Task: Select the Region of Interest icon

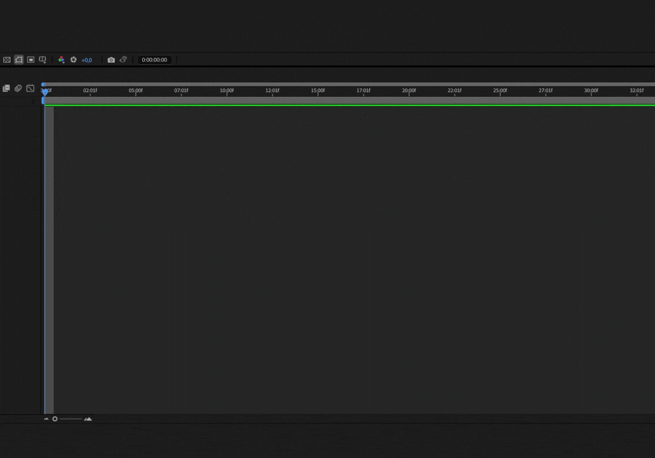Action: pyautogui.click(x=31, y=60)
